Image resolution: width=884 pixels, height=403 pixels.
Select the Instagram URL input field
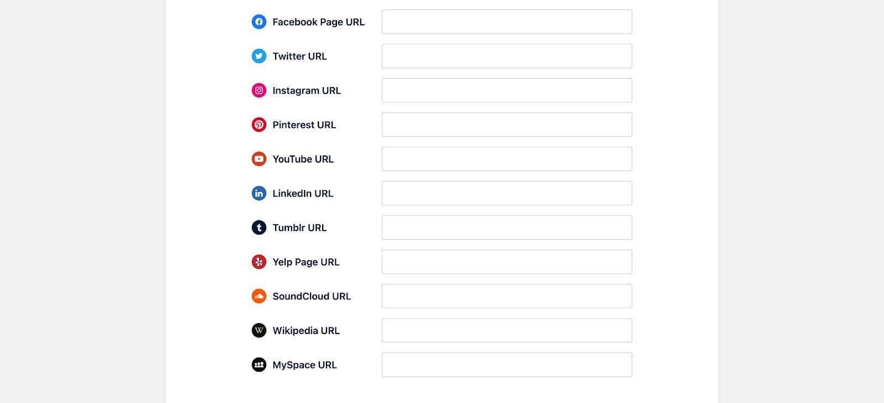point(507,90)
